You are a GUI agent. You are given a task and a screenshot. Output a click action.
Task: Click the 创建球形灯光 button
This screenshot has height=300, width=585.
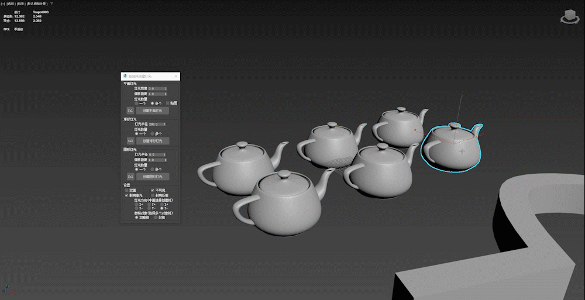[x=153, y=141]
